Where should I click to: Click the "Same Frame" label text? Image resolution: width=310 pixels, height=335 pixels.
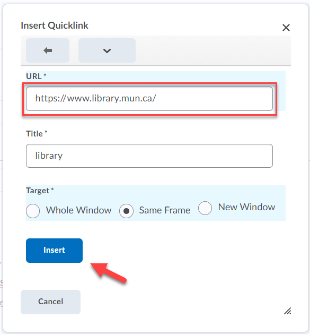click(165, 210)
